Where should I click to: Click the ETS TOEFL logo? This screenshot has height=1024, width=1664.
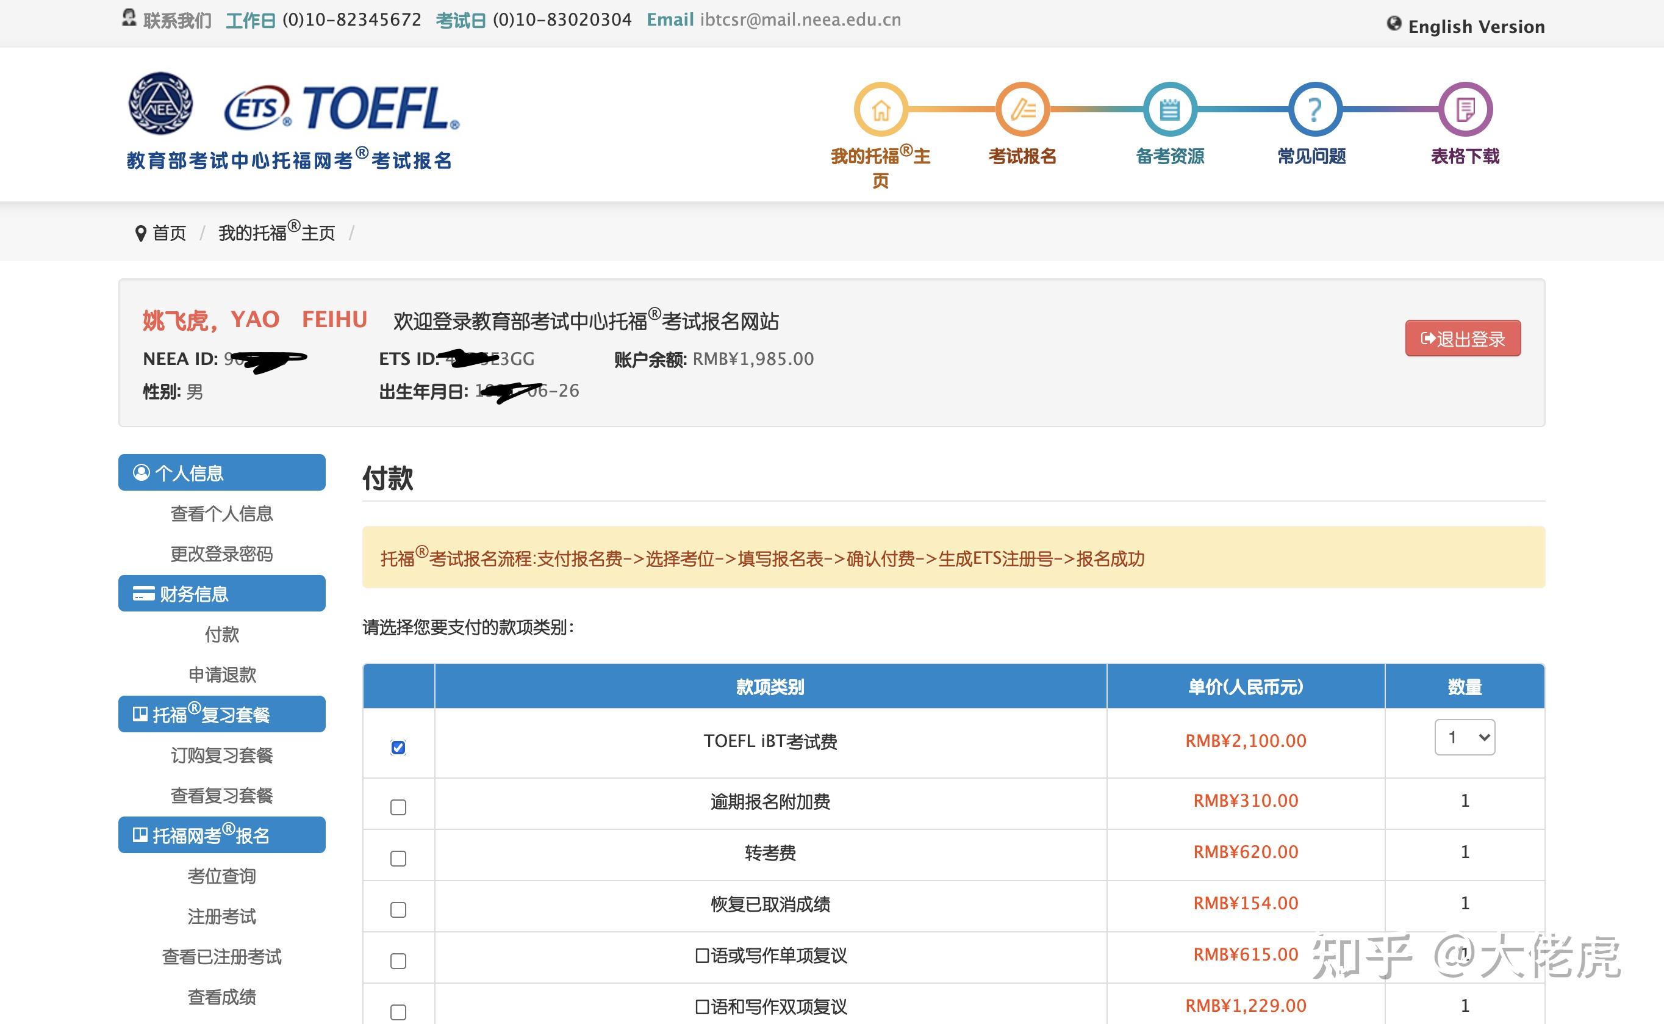(x=342, y=107)
